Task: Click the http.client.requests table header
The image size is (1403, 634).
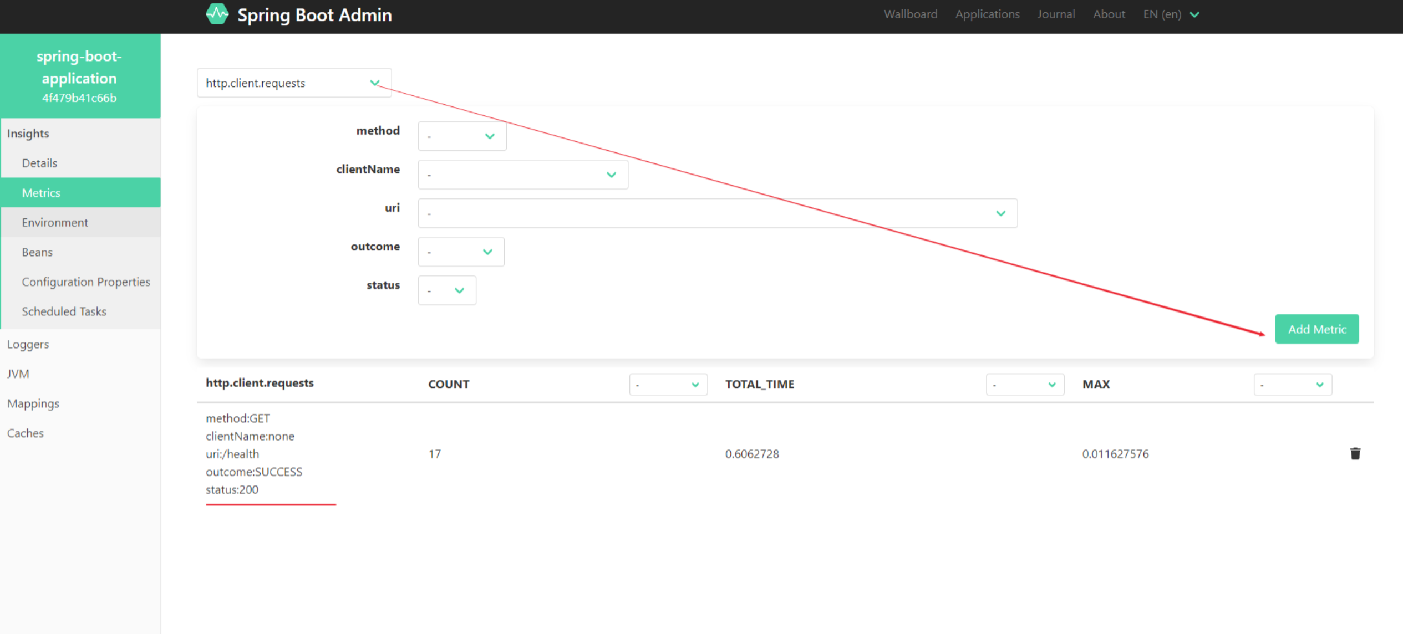Action: [260, 383]
